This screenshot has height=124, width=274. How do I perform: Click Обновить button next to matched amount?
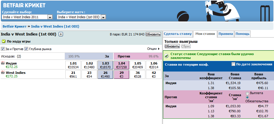tap(153, 34)
